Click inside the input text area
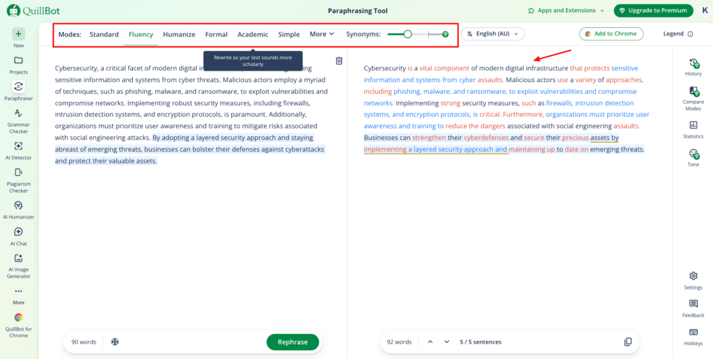This screenshot has width=713, height=359. pos(191,115)
